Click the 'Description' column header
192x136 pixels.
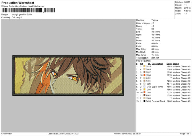point(157,64)
